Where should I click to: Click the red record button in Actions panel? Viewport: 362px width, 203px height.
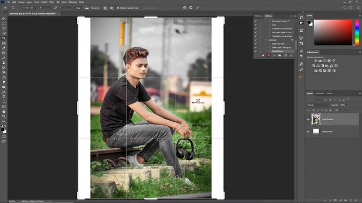[269, 55]
